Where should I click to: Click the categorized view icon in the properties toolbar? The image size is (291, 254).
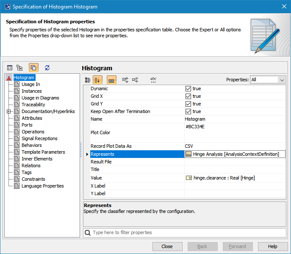88,80
